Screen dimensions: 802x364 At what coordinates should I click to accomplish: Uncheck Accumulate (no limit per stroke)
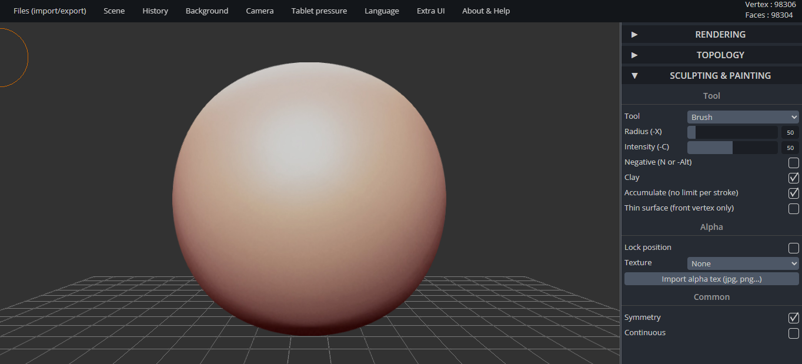pos(793,193)
